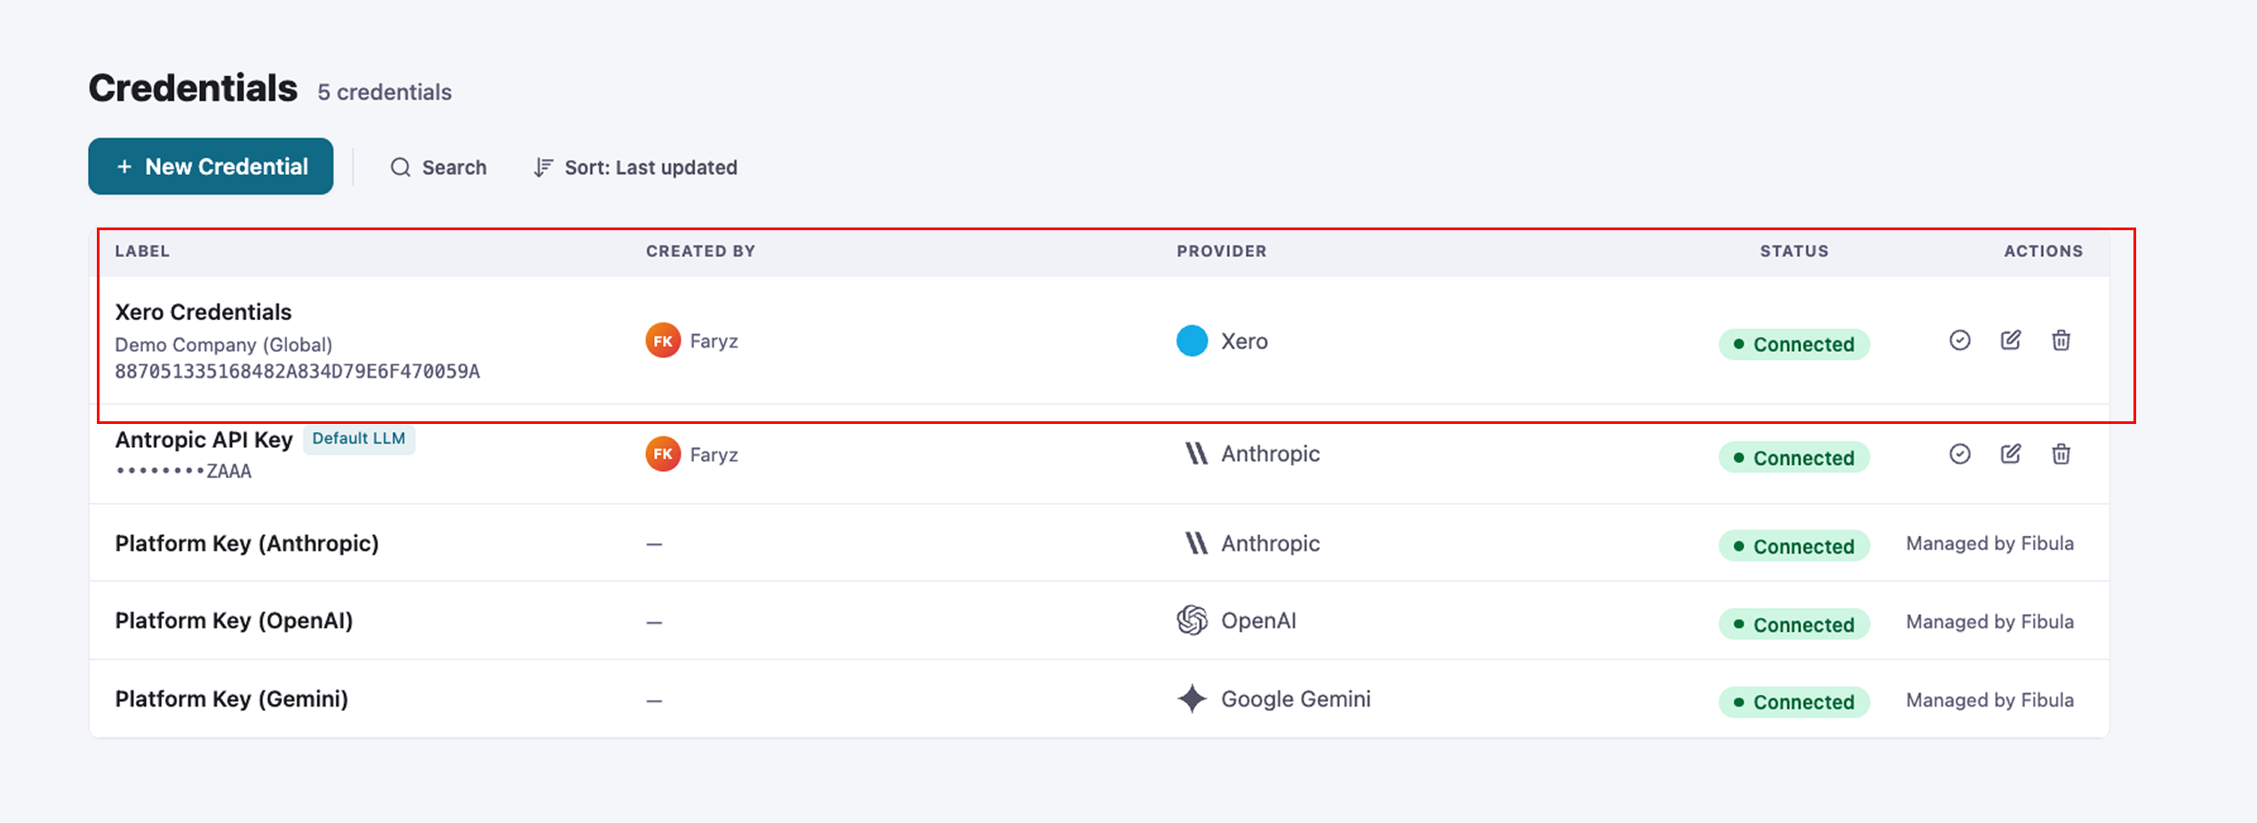The image size is (2257, 823).
Task: Click Connected status for Platform Key (Gemini)
Action: (1794, 702)
